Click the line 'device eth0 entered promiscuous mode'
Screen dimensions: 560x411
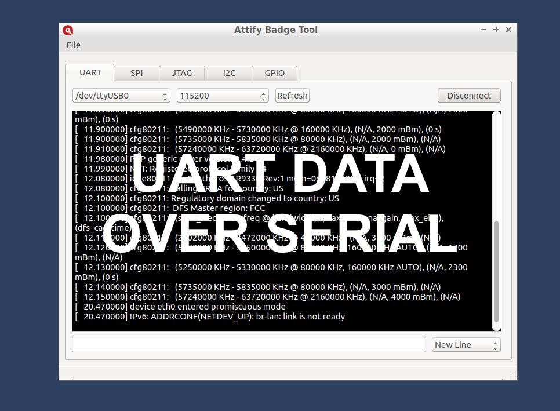coord(180,307)
